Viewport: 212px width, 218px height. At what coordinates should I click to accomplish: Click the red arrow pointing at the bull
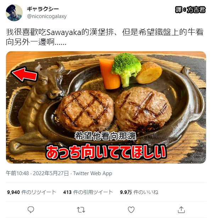pyautogui.click(x=24, y=74)
